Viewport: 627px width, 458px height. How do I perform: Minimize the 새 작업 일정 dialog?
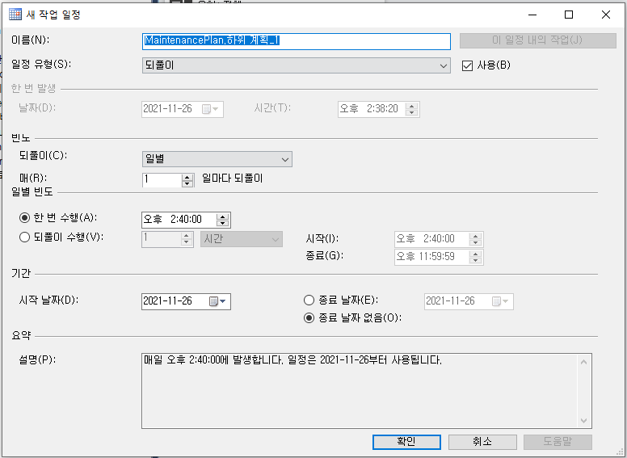pos(532,15)
